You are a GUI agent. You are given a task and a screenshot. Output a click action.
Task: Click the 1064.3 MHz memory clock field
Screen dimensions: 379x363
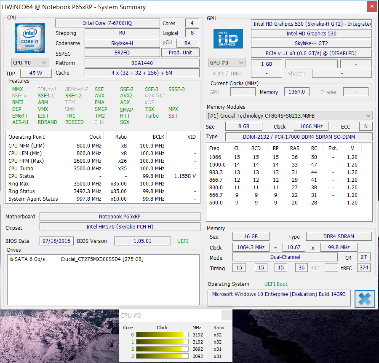[251, 247]
